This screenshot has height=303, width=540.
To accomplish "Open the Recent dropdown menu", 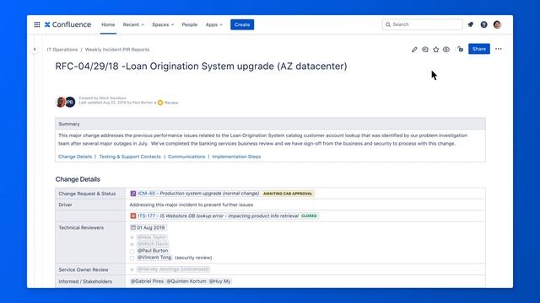I will click(x=133, y=24).
